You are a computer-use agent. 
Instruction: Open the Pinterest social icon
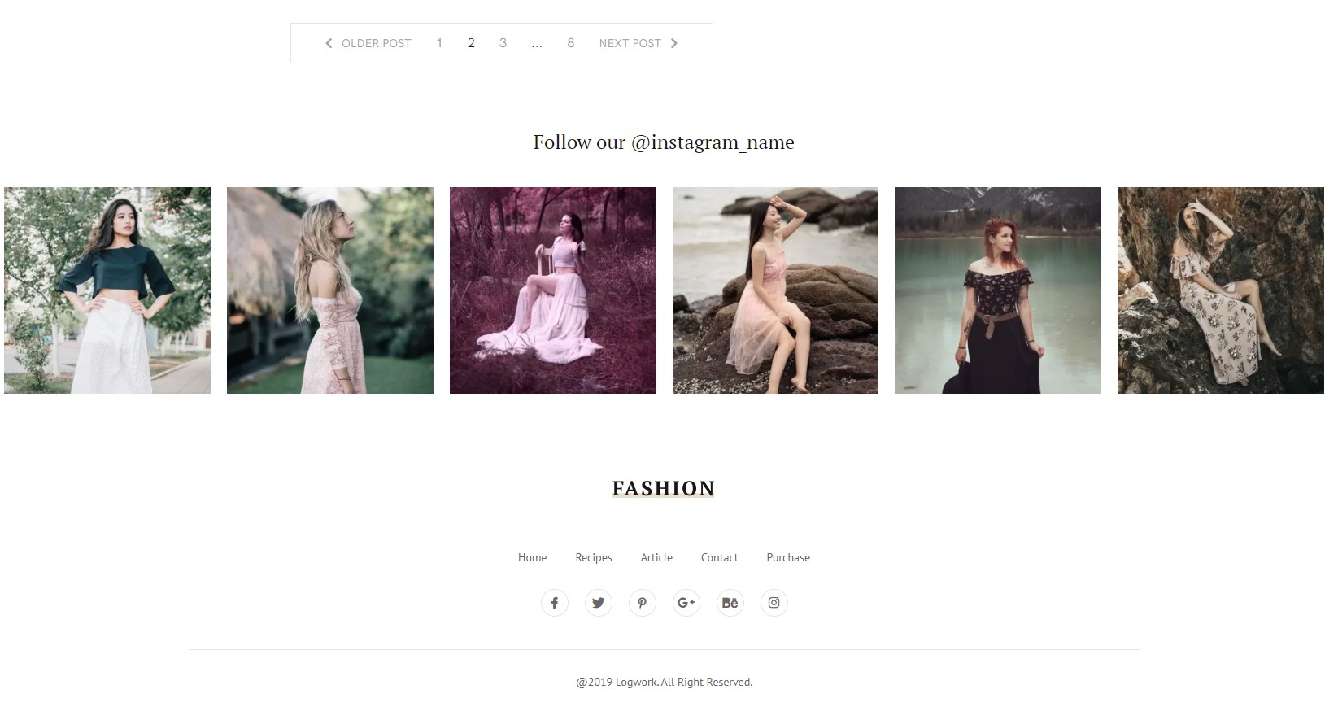tap(643, 603)
